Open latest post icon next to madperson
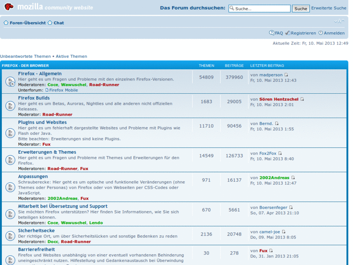This screenshot has width=353, height=265. click(x=286, y=75)
